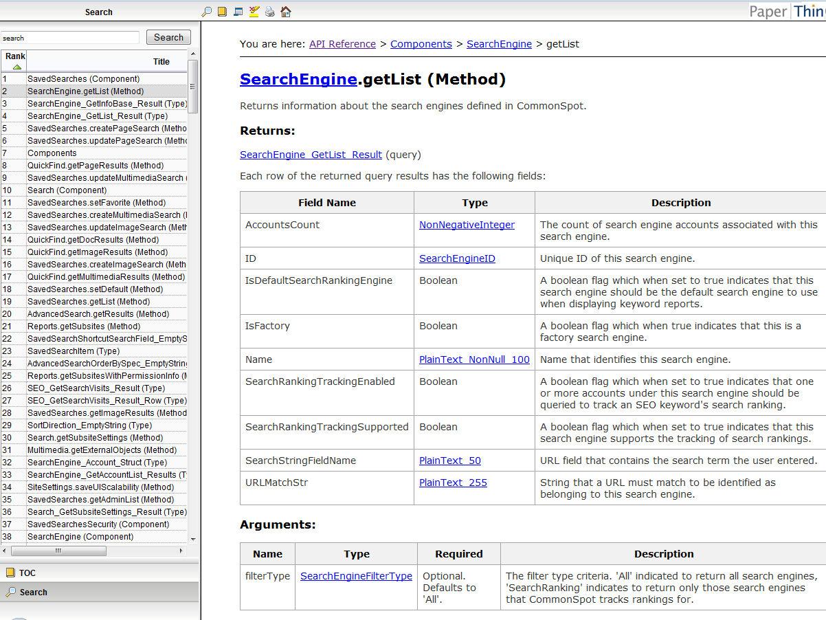
Task: Remove search highlighting with the highlighter icon
Action: click(x=254, y=12)
